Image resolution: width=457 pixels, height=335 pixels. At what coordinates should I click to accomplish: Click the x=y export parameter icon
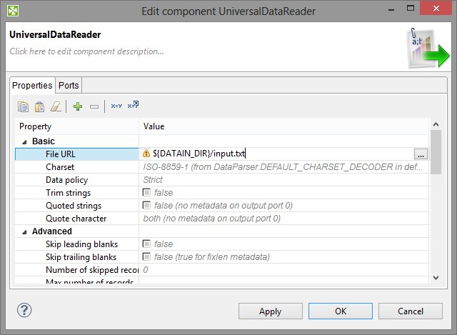click(x=133, y=106)
